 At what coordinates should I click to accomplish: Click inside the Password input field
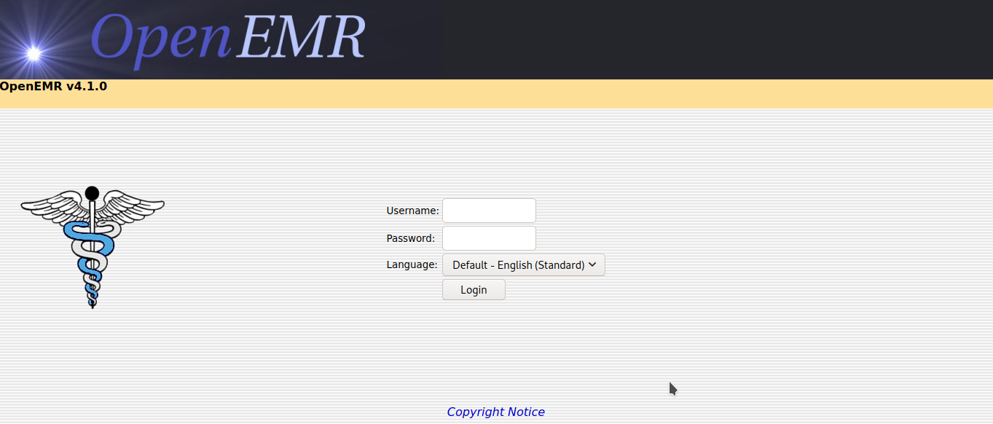pyautogui.click(x=489, y=237)
